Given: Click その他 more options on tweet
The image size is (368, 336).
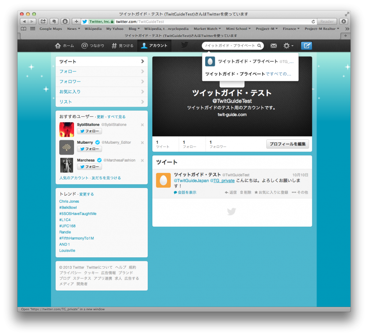Looking at the screenshot, I should 300,192.
